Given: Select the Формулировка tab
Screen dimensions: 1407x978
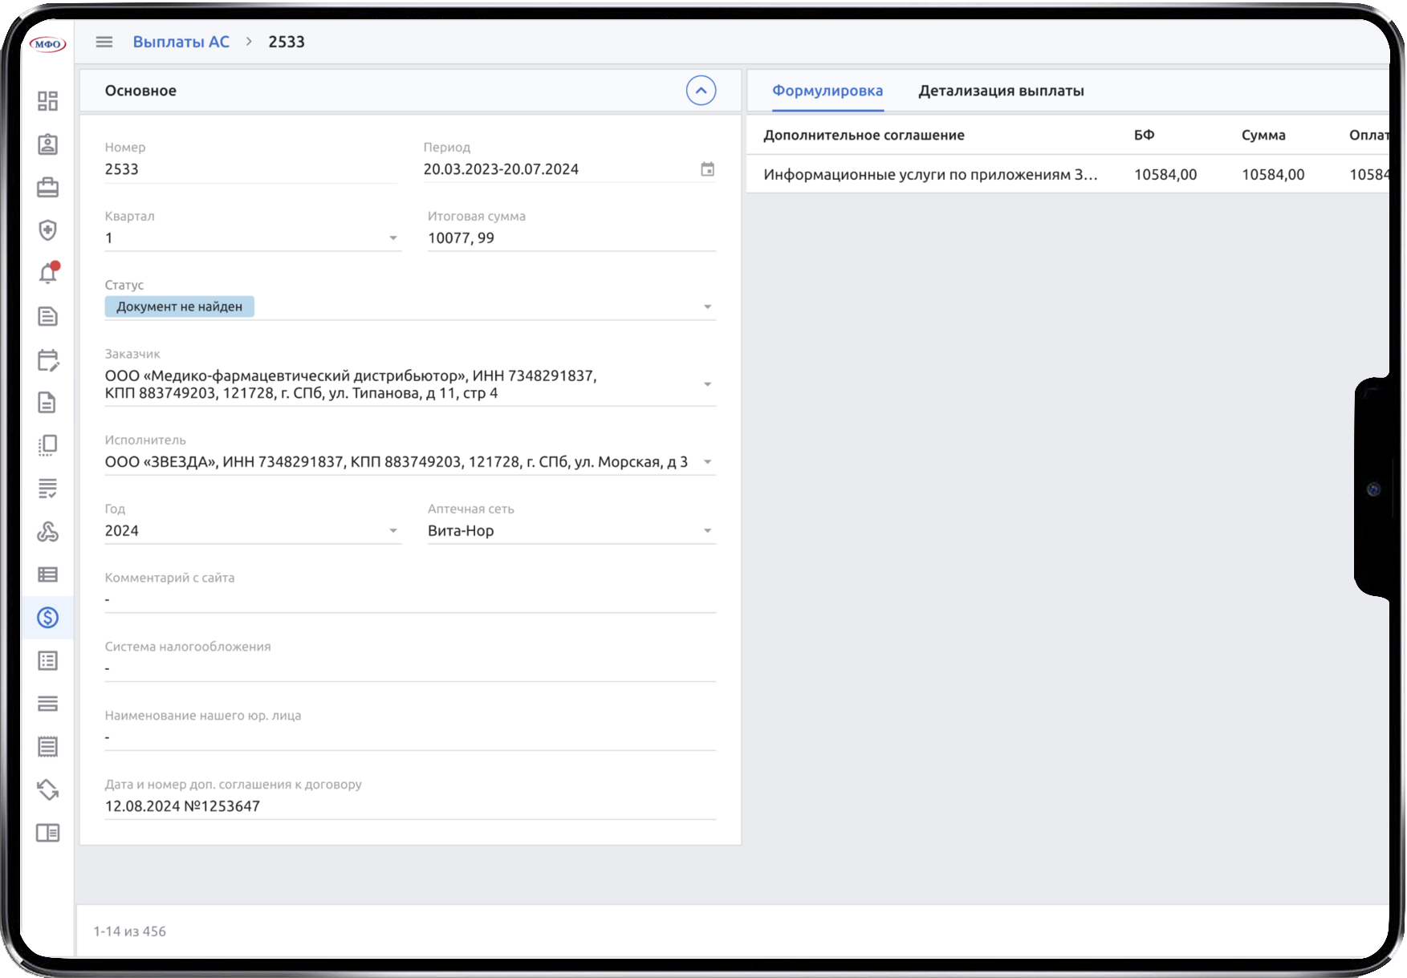Looking at the screenshot, I should pos(828,91).
